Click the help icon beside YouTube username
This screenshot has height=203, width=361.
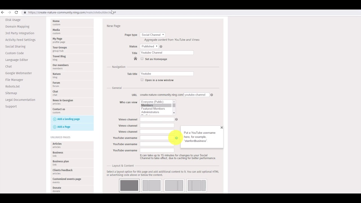point(176,138)
